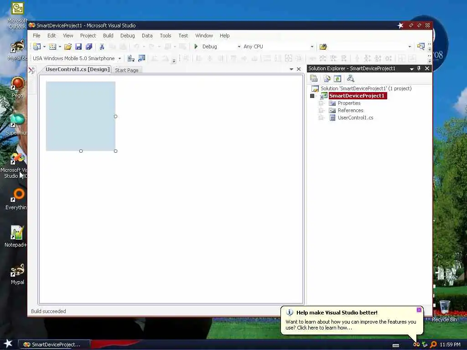This screenshot has height=350, width=467.
Task: Open the Data menu
Action: [147, 36]
